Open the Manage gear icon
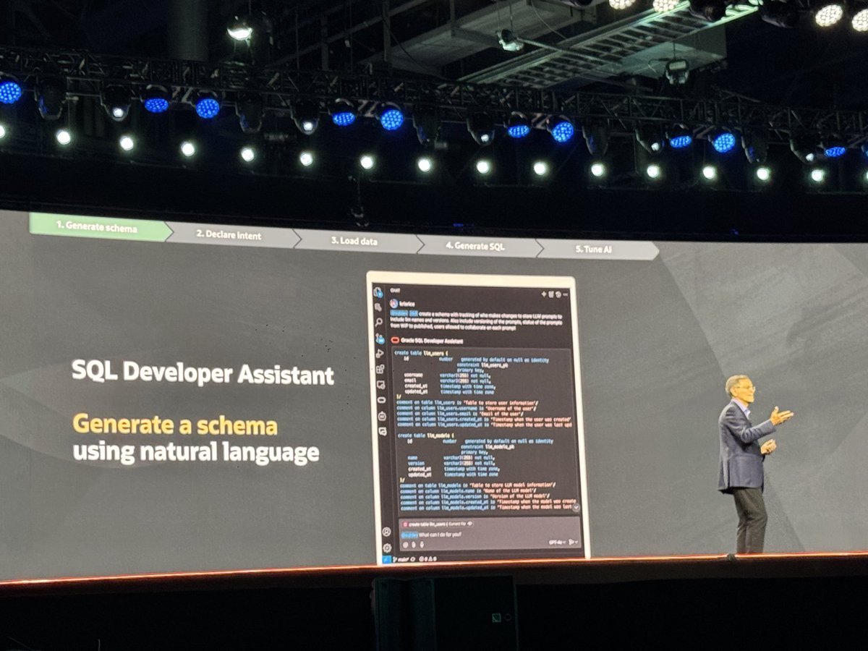 (387, 548)
